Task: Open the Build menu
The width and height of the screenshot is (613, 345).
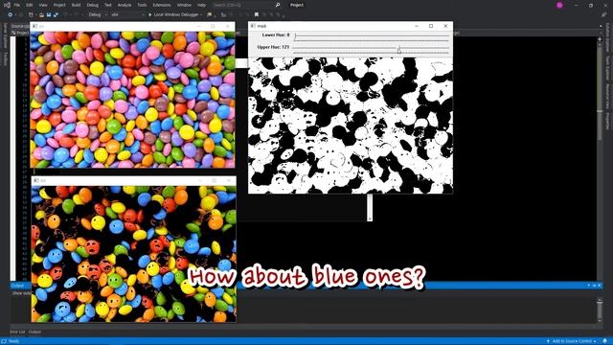Action: tap(77, 5)
